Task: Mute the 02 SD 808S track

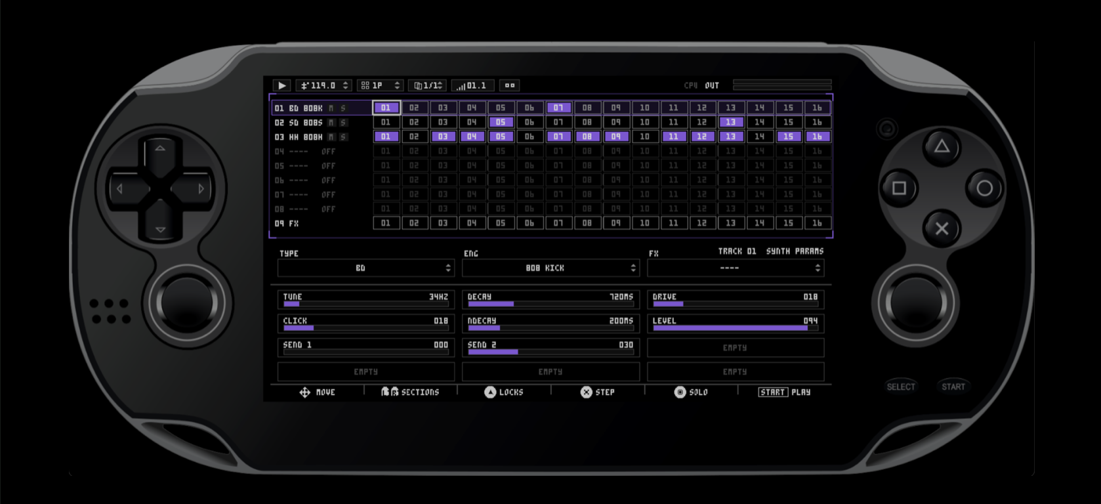Action: click(x=331, y=122)
